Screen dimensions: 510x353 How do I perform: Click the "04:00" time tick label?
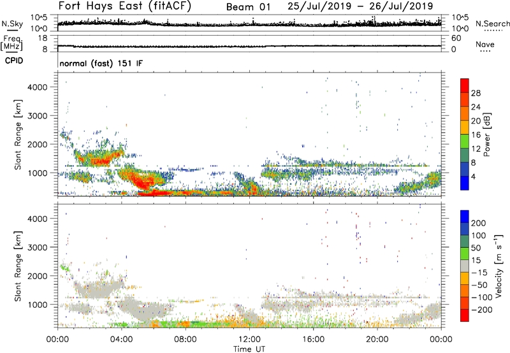(x=121, y=340)
